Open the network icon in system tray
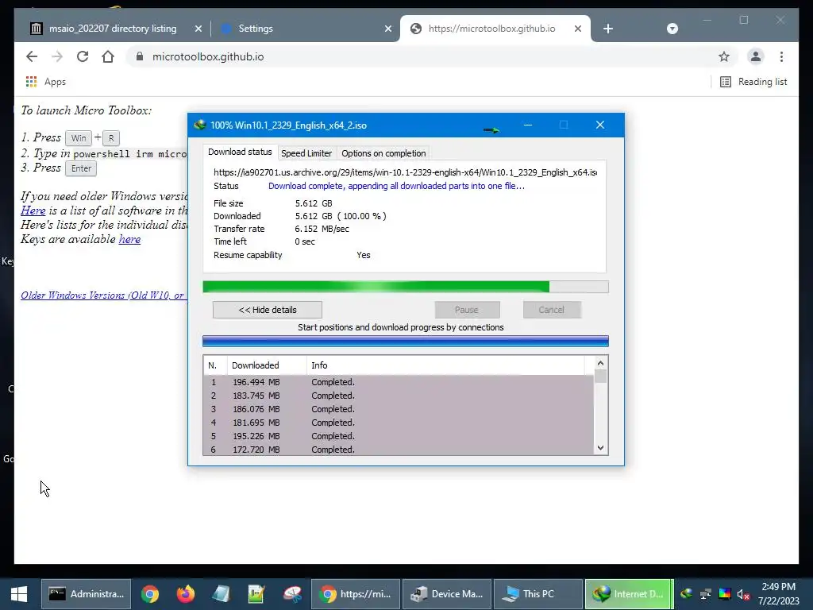Image resolution: width=813 pixels, height=610 pixels. [x=706, y=594]
